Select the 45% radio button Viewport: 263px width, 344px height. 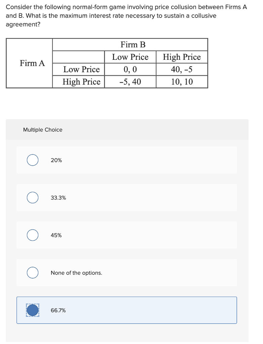click(x=32, y=235)
